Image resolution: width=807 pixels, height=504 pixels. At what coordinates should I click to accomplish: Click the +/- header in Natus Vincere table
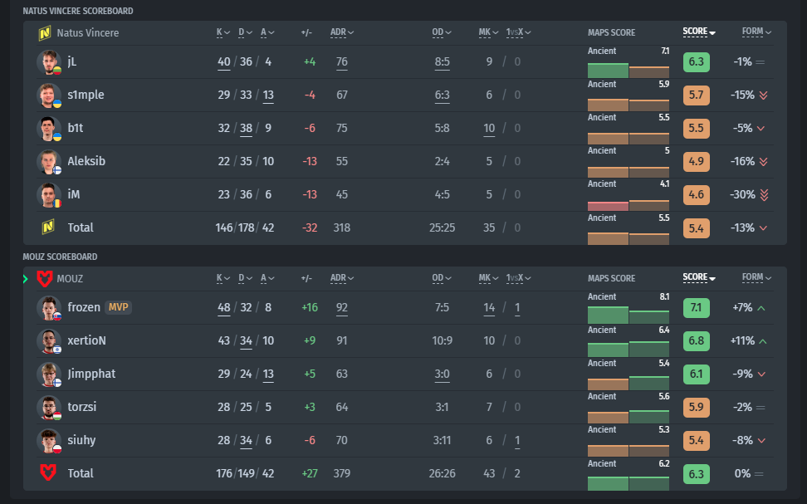coord(306,32)
